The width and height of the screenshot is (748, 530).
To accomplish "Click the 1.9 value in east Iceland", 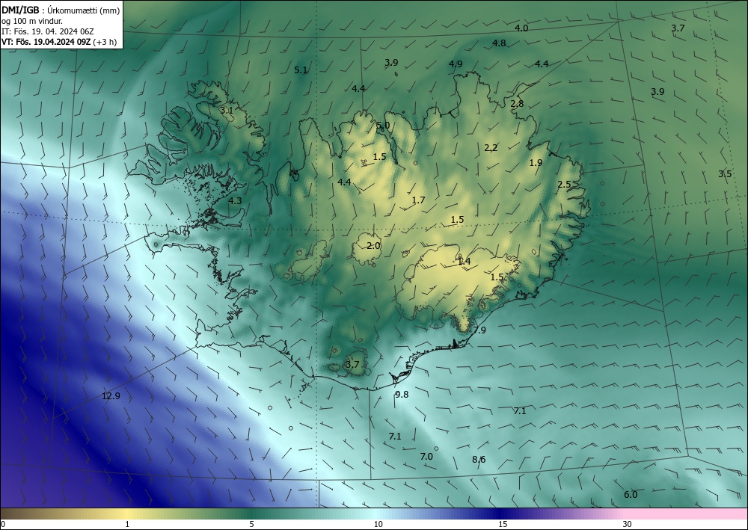I will tap(536, 162).
